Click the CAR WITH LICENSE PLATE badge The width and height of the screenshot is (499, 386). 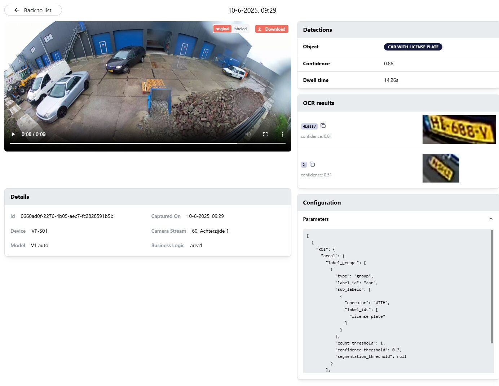(x=413, y=47)
